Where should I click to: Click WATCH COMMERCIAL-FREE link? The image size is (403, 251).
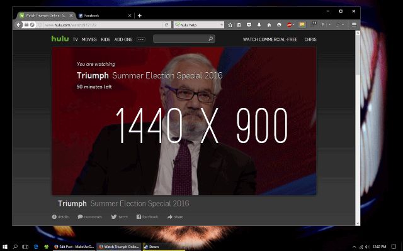point(270,40)
